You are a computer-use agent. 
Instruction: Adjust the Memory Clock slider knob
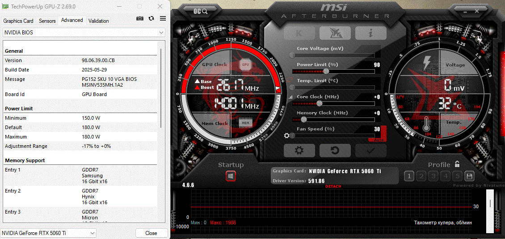tap(304, 120)
